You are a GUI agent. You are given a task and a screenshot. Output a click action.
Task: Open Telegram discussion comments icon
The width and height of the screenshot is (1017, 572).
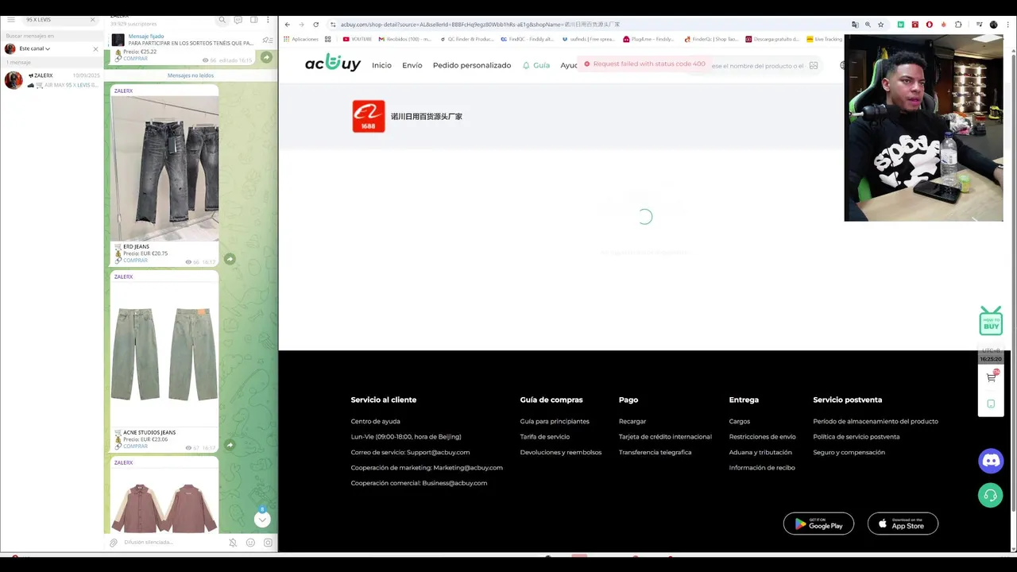pyautogui.click(x=238, y=20)
